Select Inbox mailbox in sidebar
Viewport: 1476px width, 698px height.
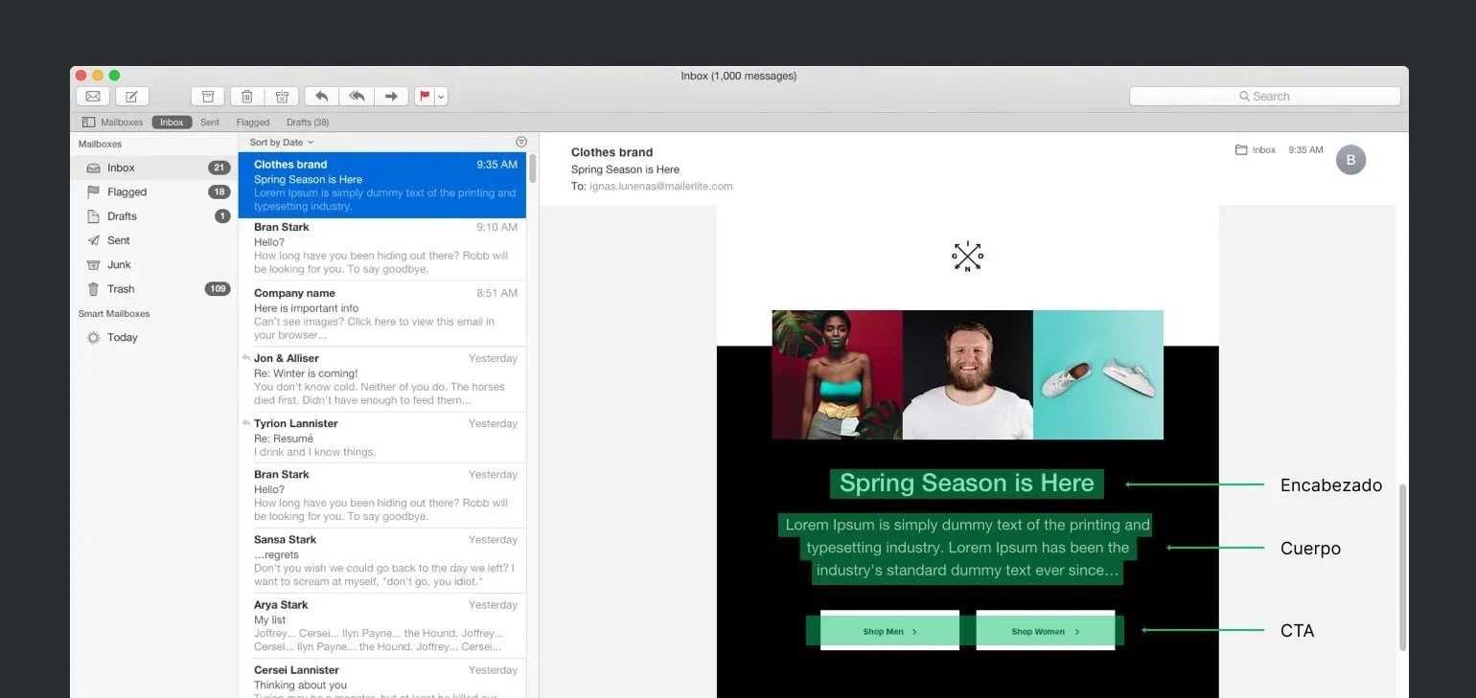(153, 168)
